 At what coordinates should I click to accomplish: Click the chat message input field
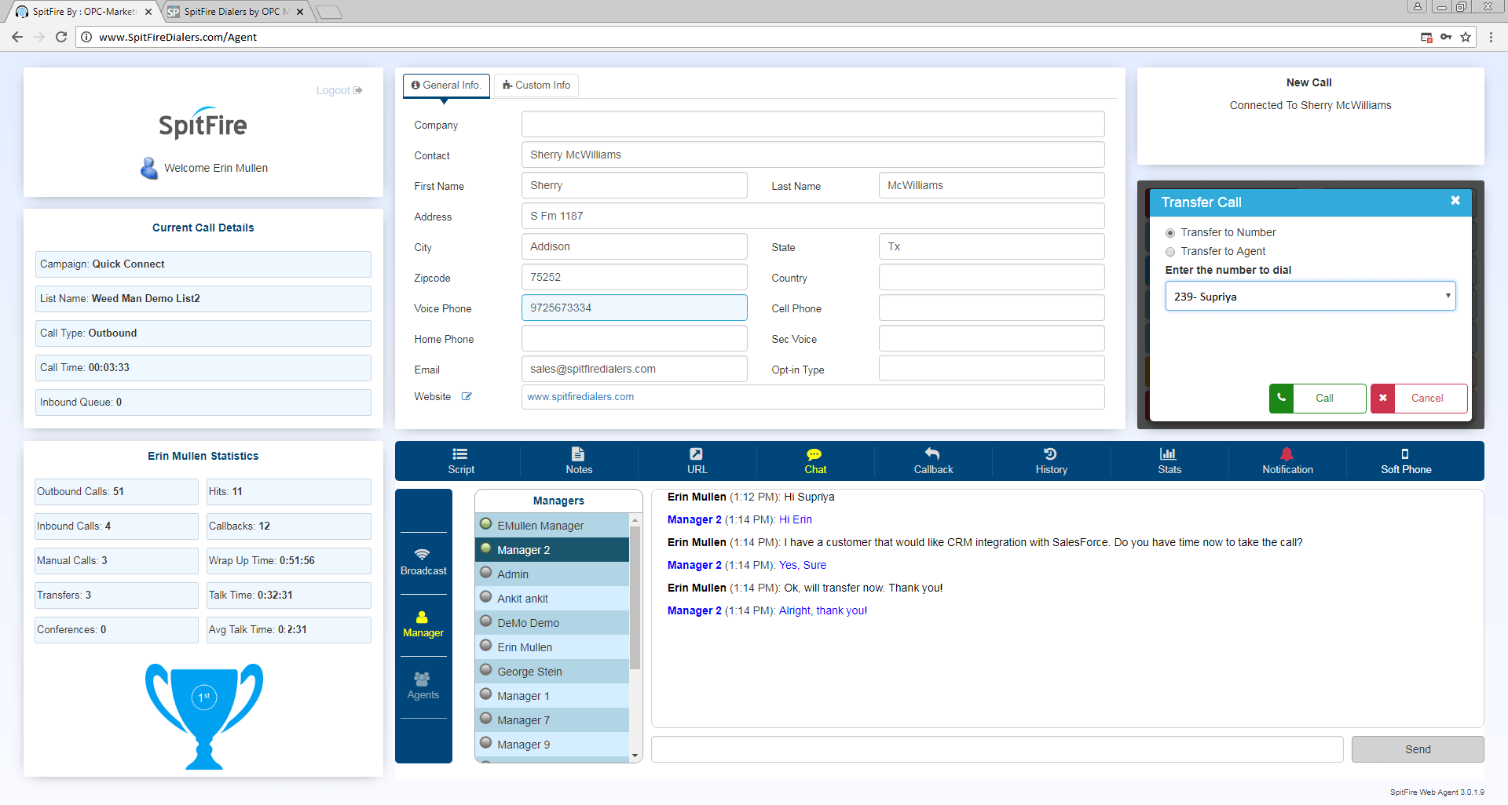click(997, 749)
